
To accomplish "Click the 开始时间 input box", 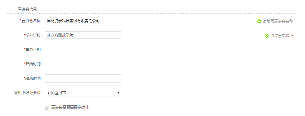I will (83, 64).
